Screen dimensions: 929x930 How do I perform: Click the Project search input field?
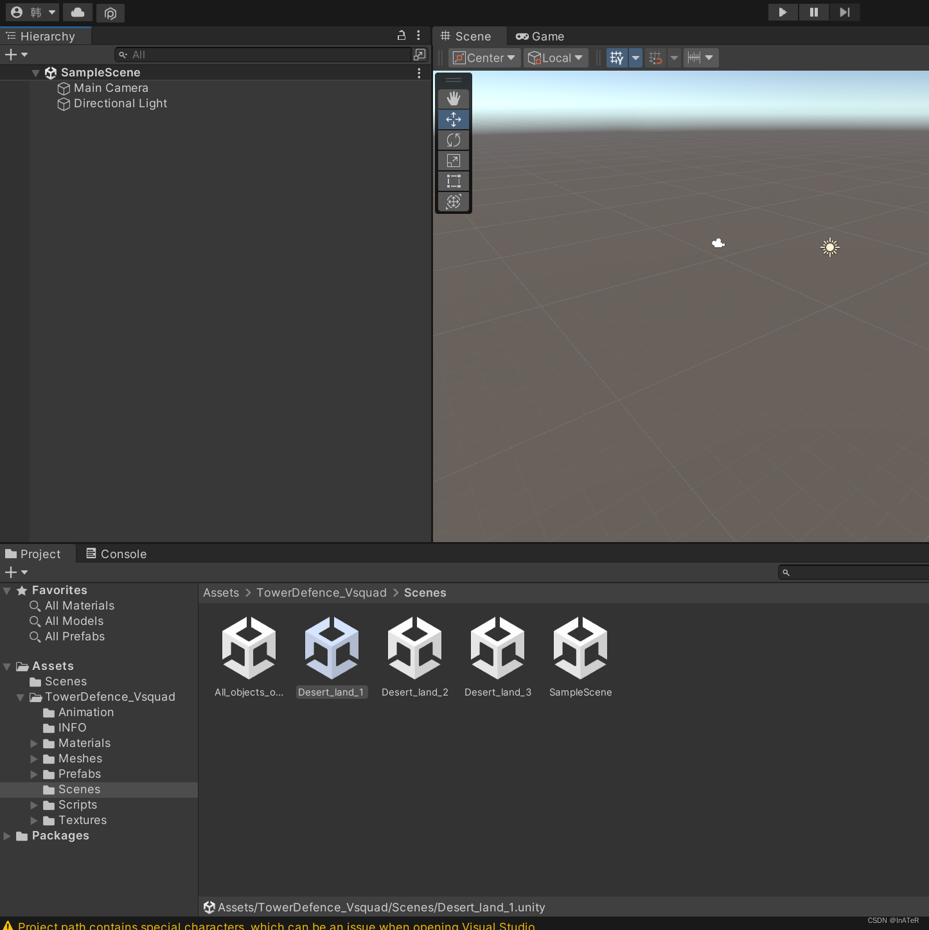(x=854, y=572)
